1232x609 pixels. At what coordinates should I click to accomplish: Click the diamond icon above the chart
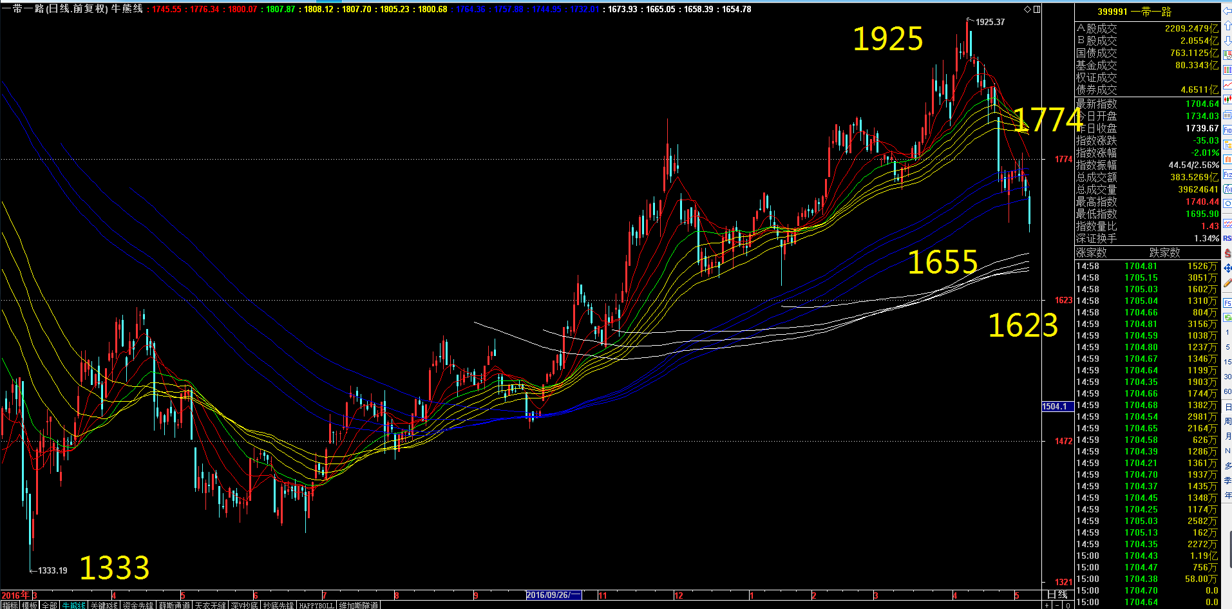tap(1028, 9)
